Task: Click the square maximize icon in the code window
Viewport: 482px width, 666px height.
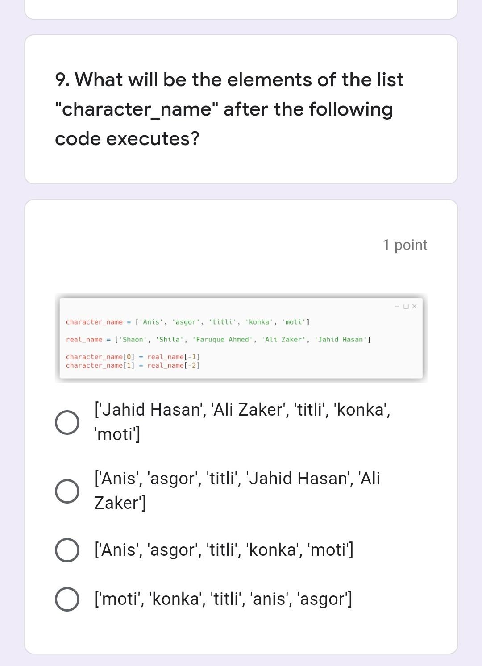Action: tap(406, 306)
